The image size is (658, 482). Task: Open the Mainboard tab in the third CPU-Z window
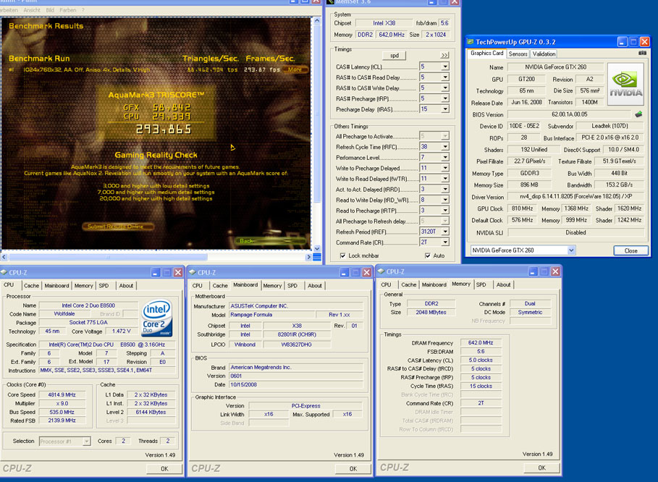(x=434, y=285)
